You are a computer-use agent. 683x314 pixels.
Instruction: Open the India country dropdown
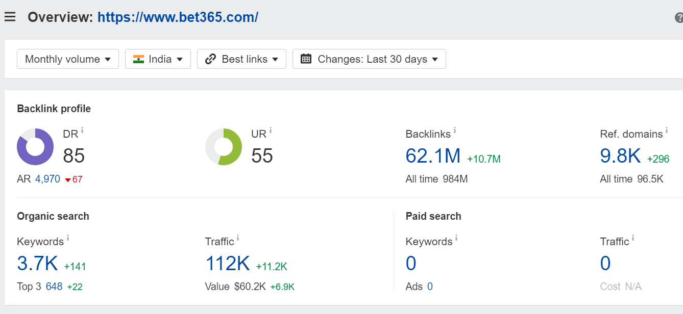click(158, 59)
